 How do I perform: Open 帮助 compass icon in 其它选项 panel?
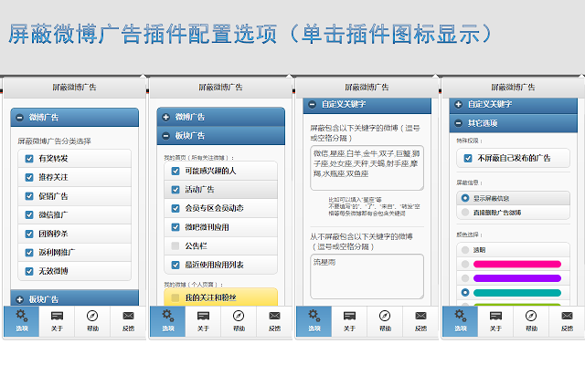(531, 316)
